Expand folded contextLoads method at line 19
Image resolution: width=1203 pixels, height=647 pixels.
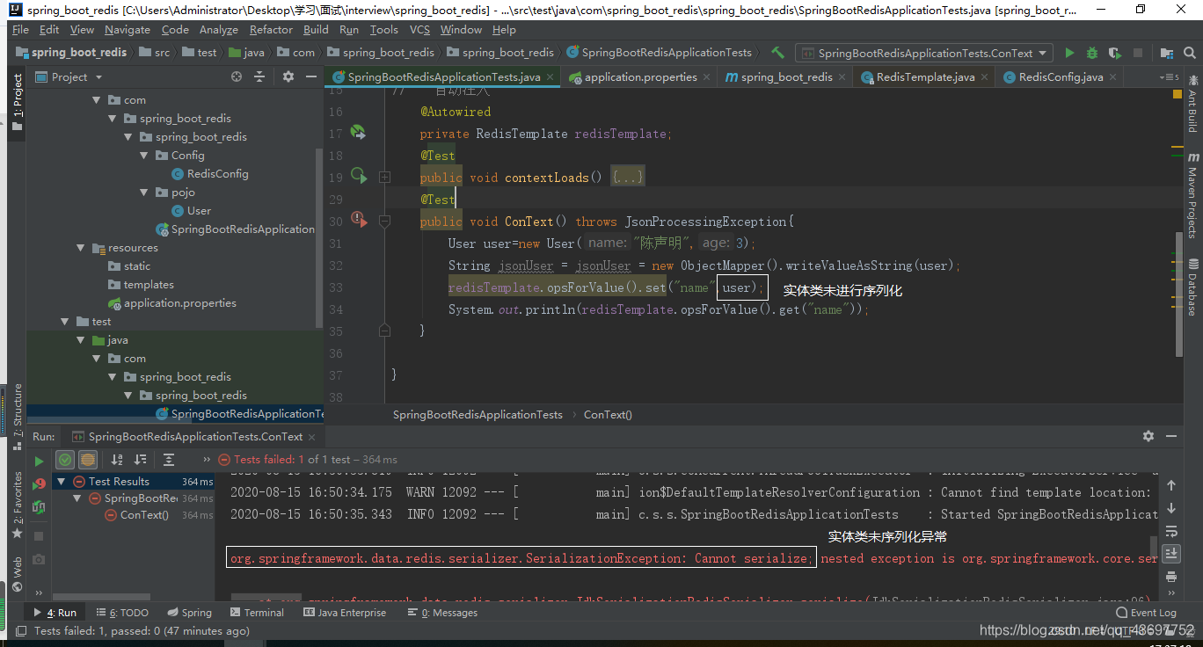(x=384, y=177)
